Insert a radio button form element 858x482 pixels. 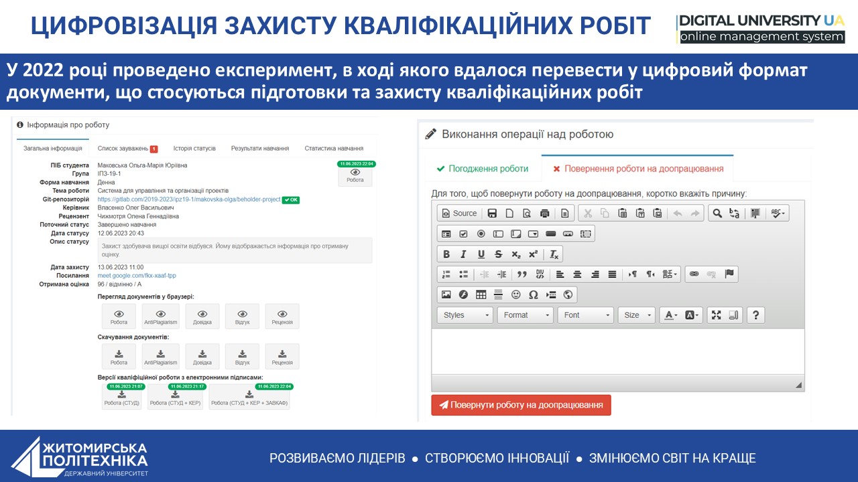click(481, 234)
